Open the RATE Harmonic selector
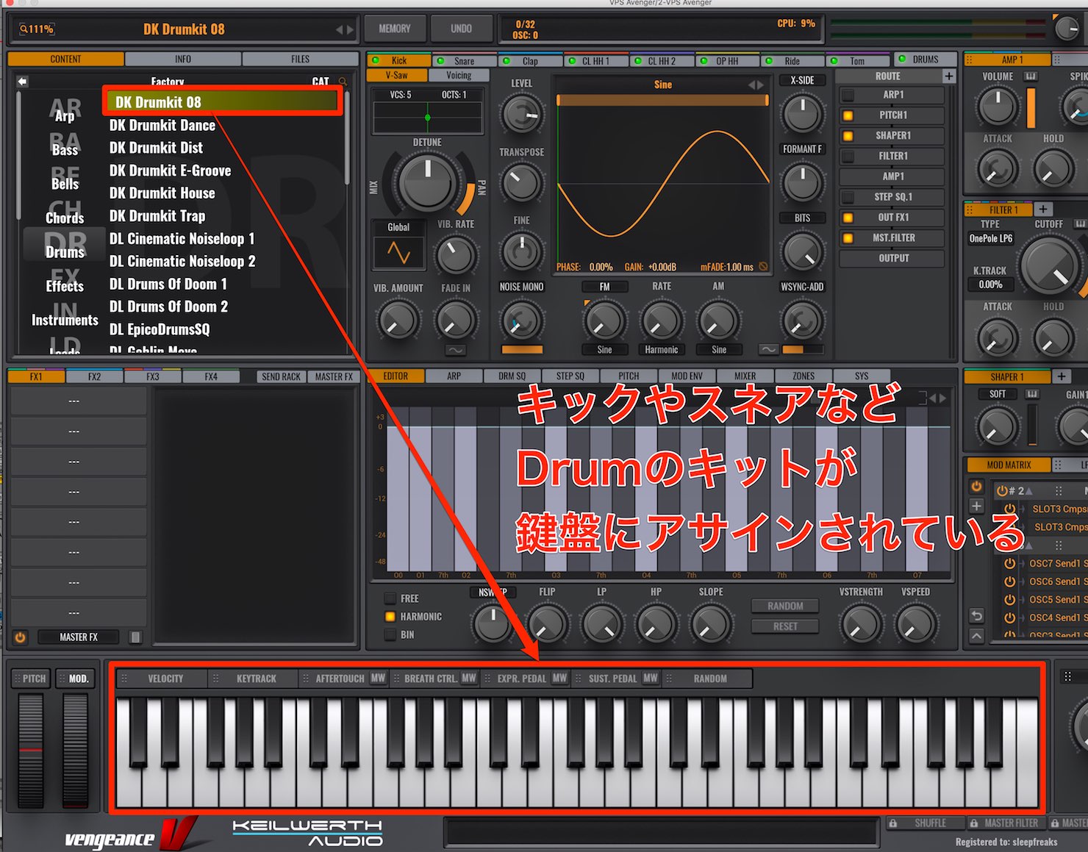1088x852 pixels. pyautogui.click(x=662, y=350)
